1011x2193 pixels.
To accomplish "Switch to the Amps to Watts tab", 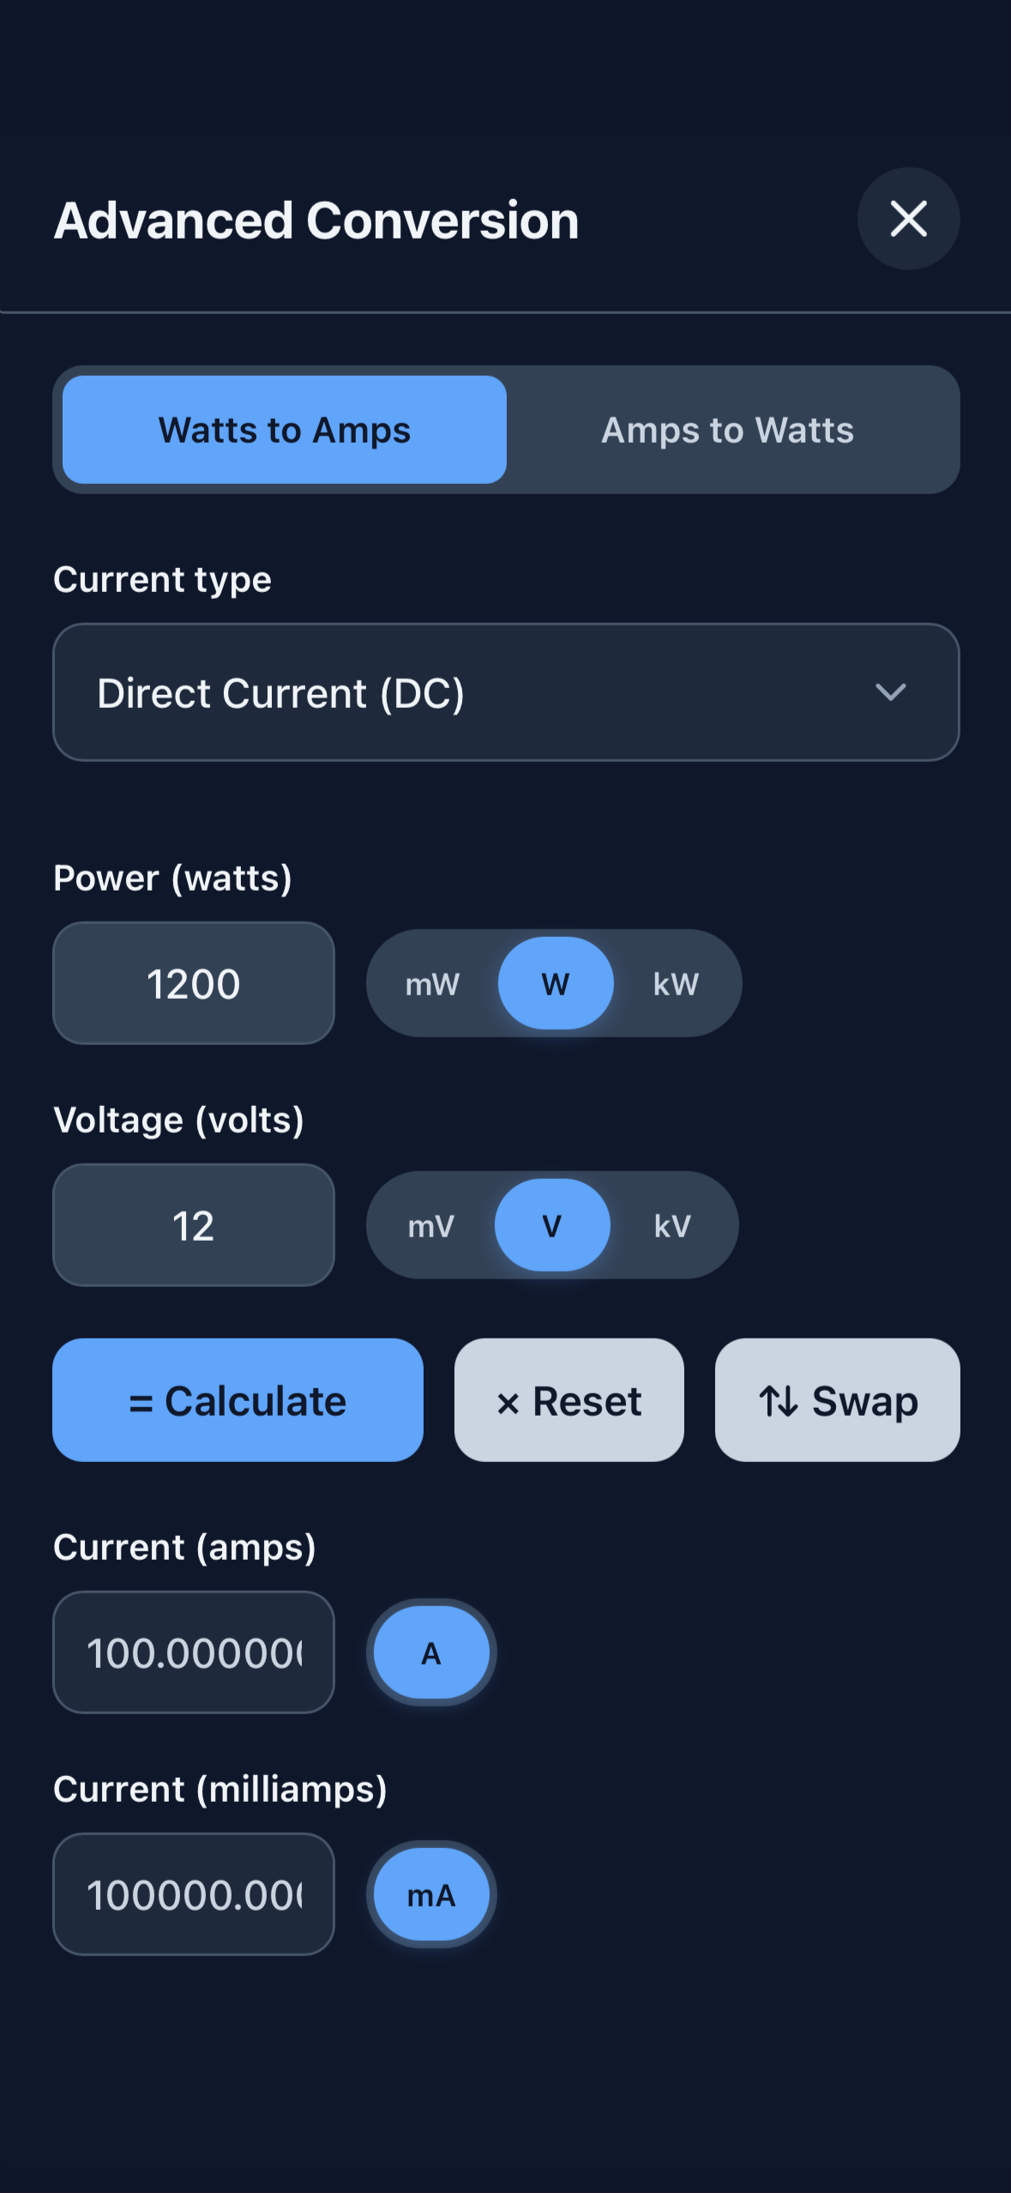I will pos(727,430).
